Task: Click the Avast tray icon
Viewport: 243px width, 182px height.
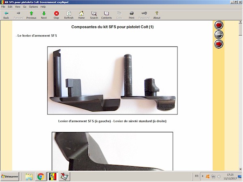Action: (208, 176)
